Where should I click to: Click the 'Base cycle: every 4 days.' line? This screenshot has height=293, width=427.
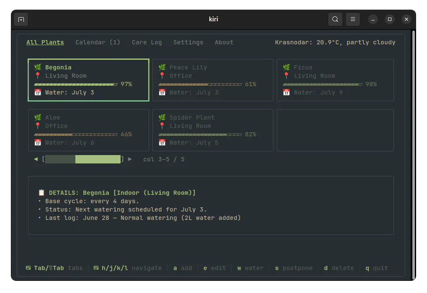(92, 201)
